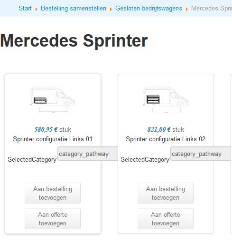
Task: Add Links 02 to offerte
Action: (166, 219)
